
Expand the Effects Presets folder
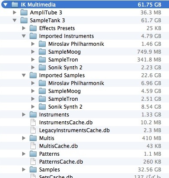pyautogui.click(x=24, y=28)
